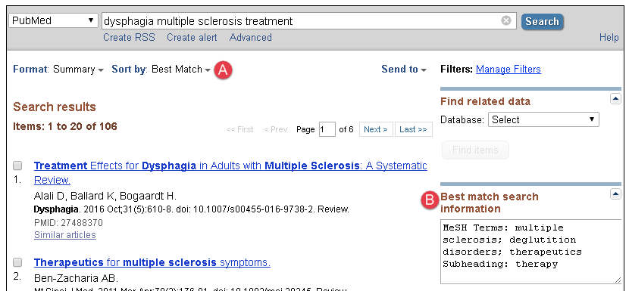Click the red B annotation marker
The image size is (629, 291).
(x=430, y=200)
